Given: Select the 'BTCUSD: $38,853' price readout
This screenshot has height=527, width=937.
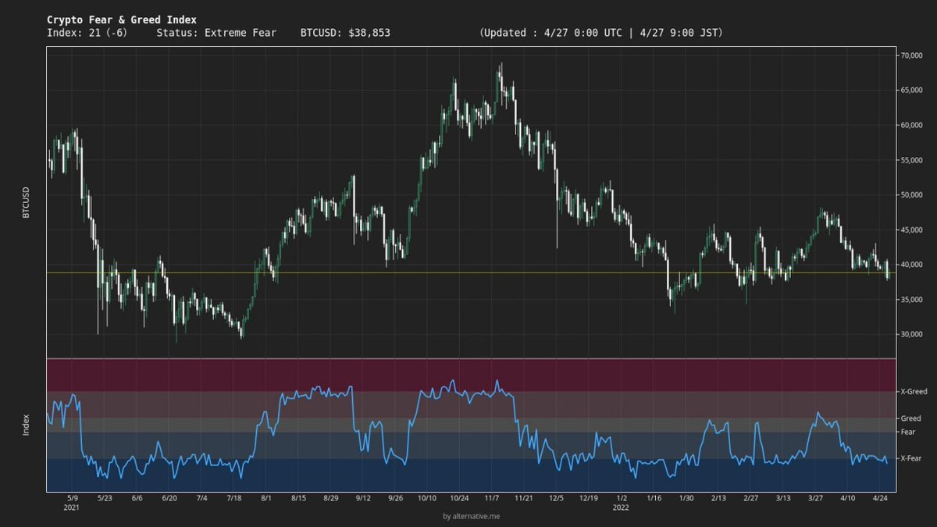Looking at the screenshot, I should click(x=345, y=33).
